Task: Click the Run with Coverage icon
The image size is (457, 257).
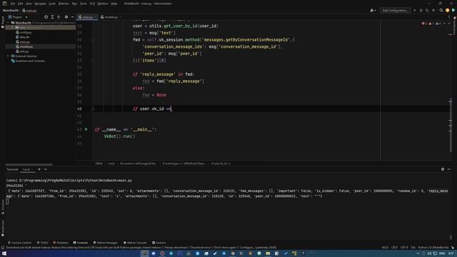Action: point(427,10)
